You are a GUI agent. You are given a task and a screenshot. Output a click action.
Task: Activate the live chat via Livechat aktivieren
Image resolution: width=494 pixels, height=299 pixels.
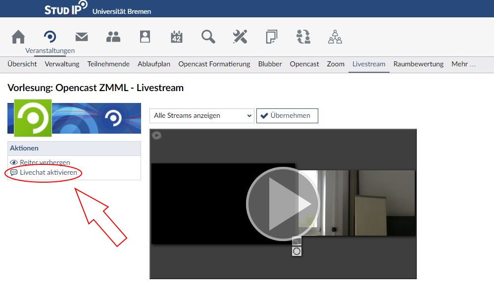[48, 172]
